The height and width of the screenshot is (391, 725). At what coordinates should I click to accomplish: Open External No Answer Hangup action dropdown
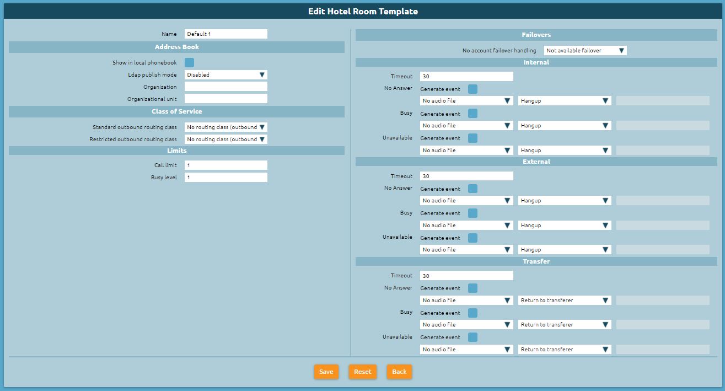coord(565,201)
